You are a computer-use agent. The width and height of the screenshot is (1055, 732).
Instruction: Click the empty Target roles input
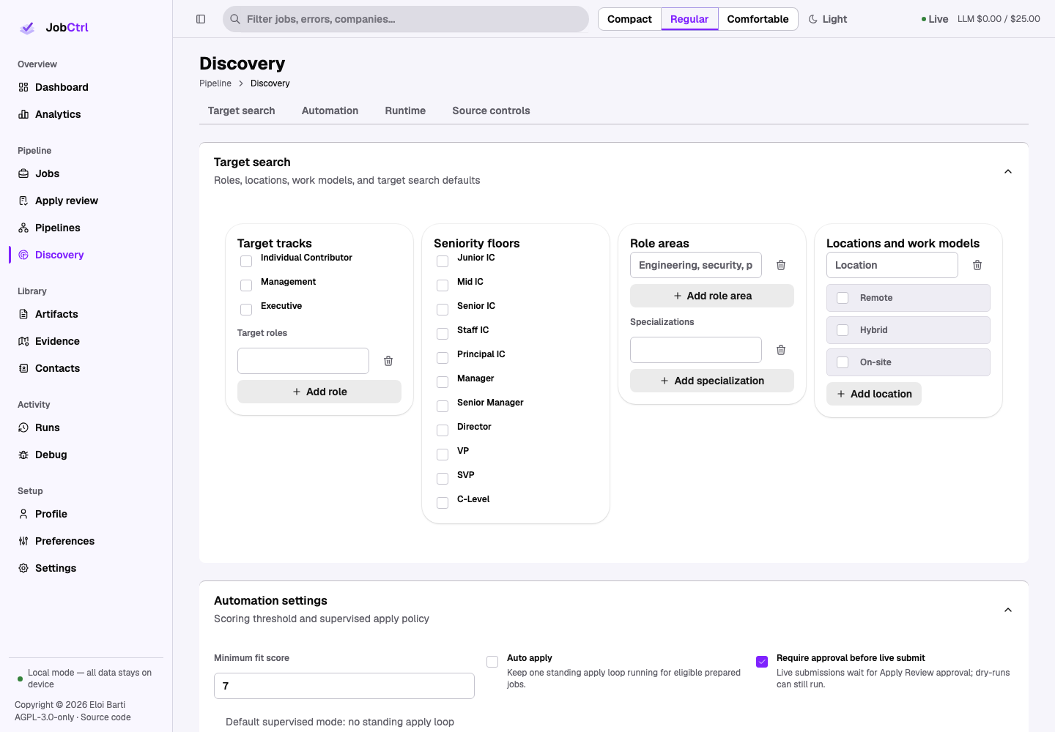click(303, 361)
